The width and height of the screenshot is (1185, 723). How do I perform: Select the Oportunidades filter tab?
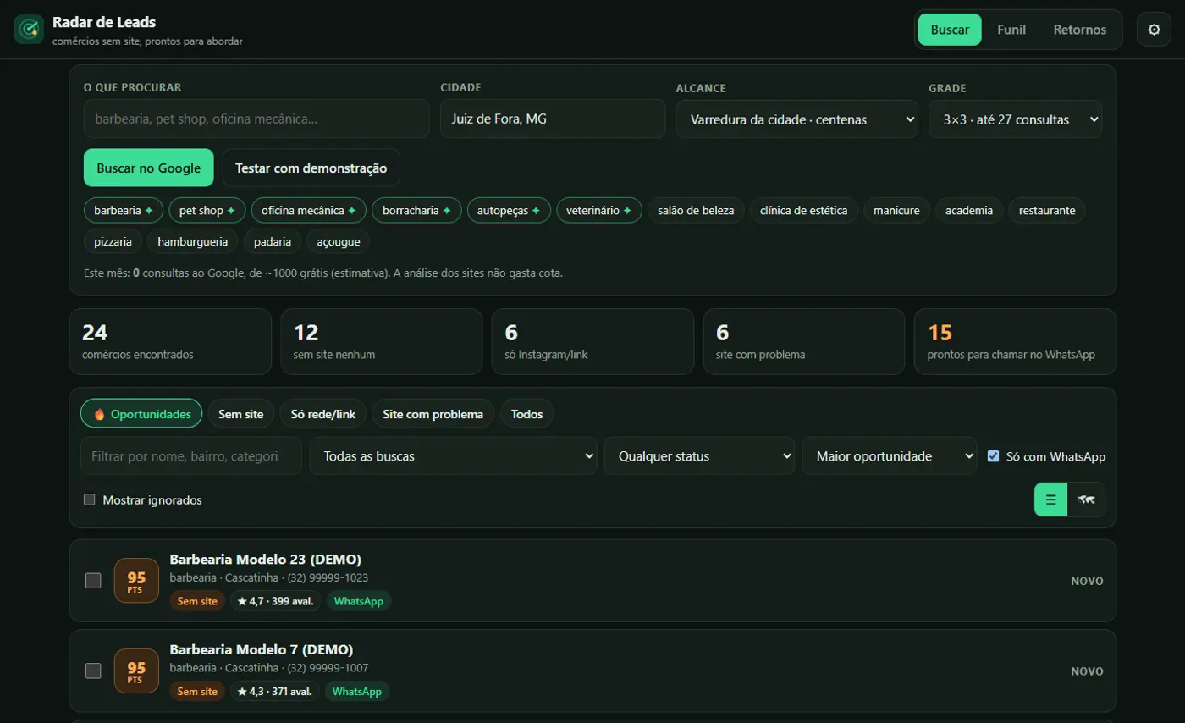tap(141, 414)
